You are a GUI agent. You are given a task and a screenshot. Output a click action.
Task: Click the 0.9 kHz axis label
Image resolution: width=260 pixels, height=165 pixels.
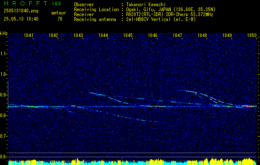point(3,95)
